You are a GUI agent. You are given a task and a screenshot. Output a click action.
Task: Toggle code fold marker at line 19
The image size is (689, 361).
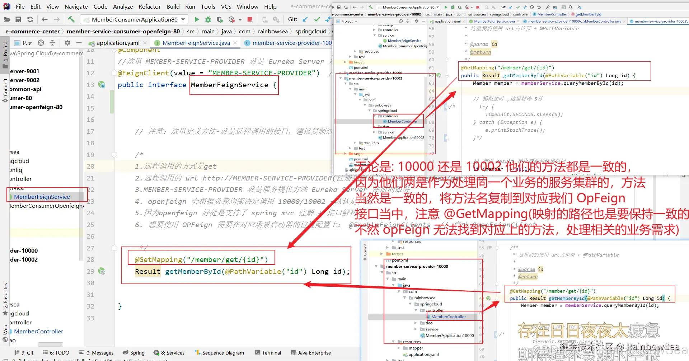(114, 155)
